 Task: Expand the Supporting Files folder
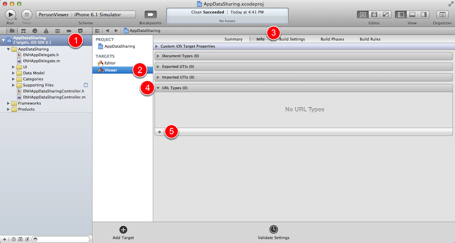pyautogui.click(x=13, y=85)
